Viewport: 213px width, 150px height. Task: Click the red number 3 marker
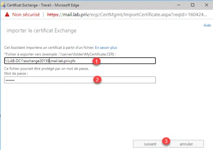[x=166, y=141]
